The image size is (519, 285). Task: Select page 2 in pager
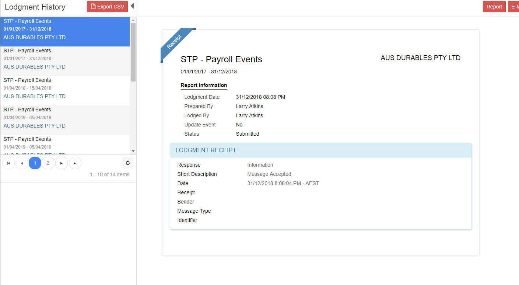48,163
